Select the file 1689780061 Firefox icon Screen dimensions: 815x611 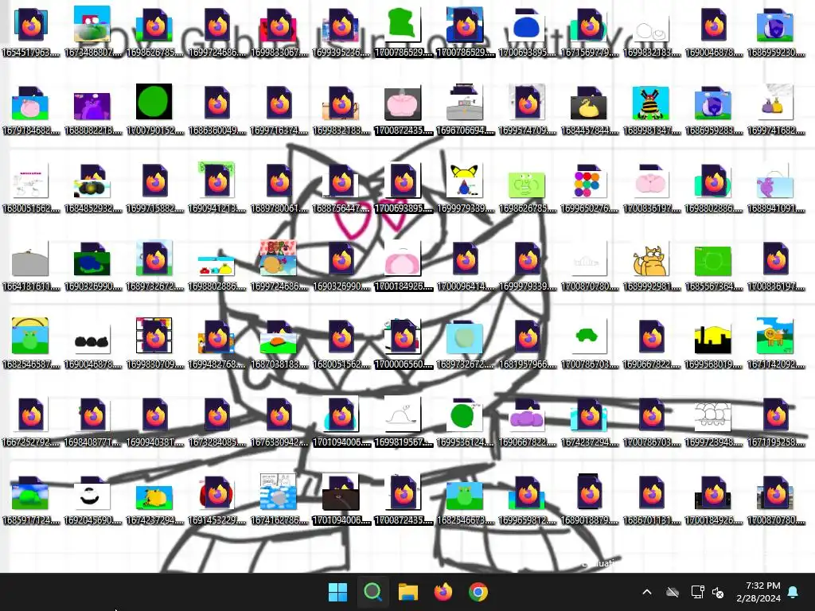pos(279,181)
